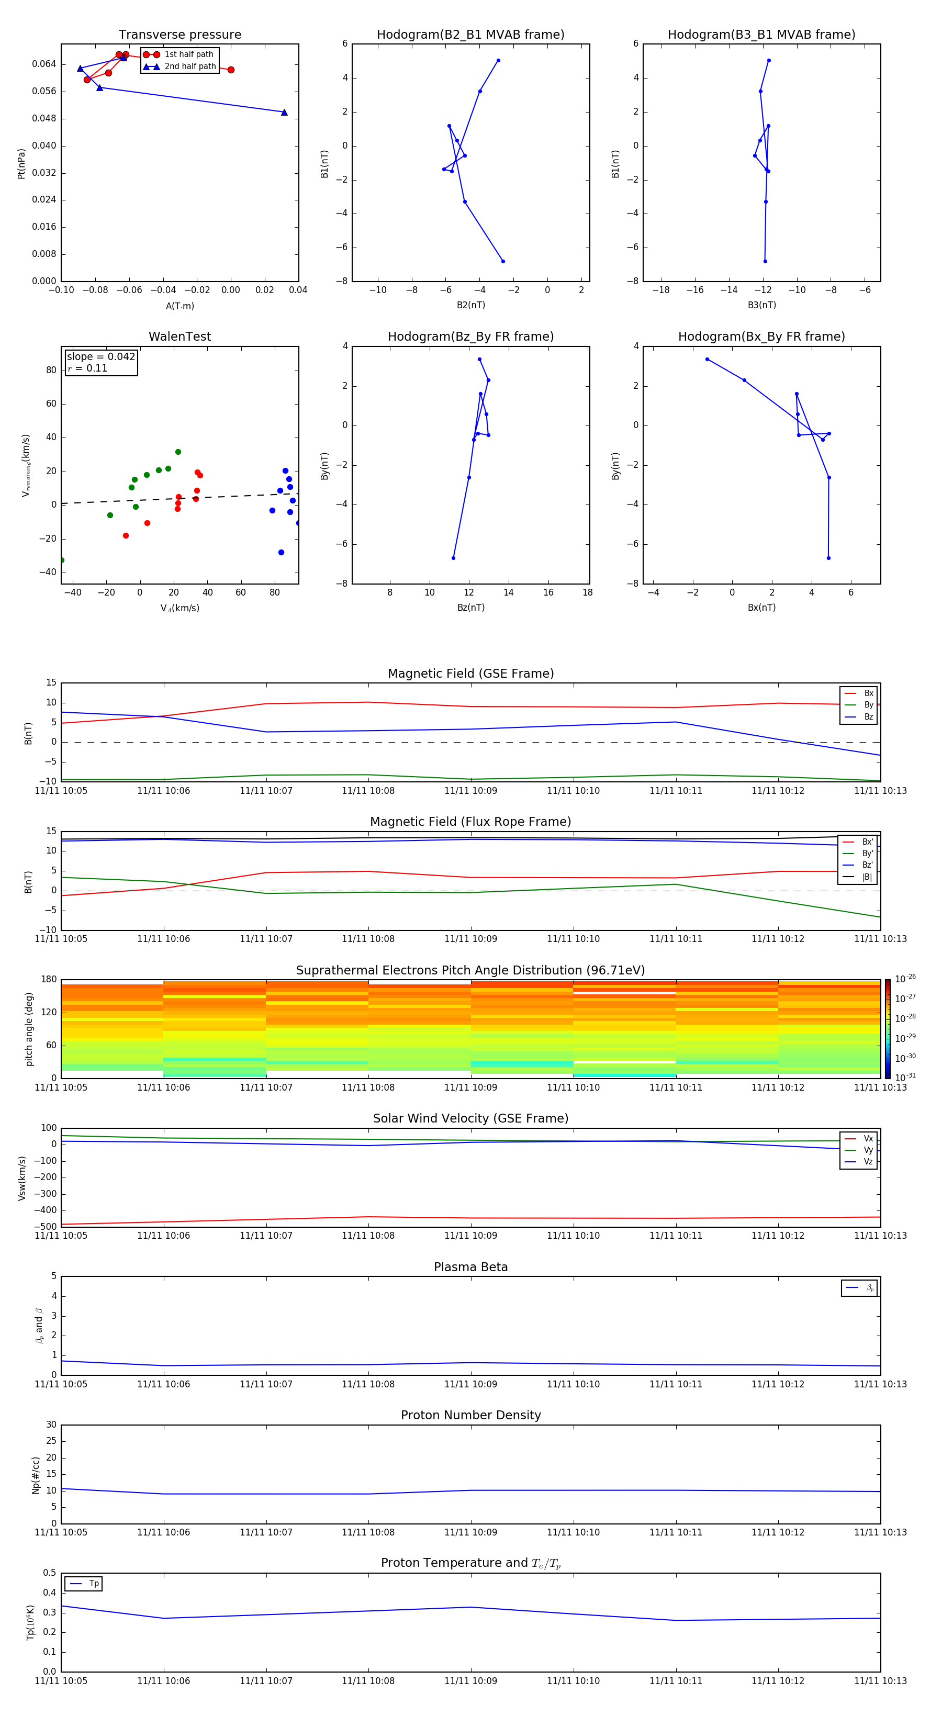The image size is (942, 1727).
Task: Click '11/11 10:13' tick under Proton Temperature plot
Action: click(880, 1681)
